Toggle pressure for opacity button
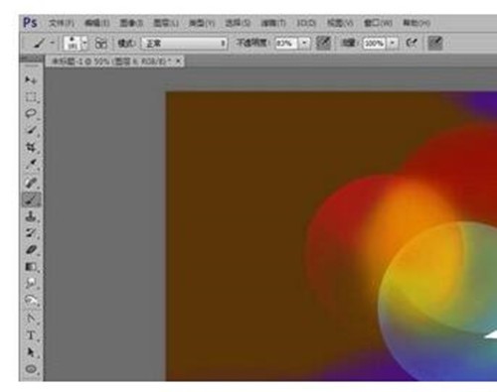The width and height of the screenshot is (497, 392). [x=323, y=43]
